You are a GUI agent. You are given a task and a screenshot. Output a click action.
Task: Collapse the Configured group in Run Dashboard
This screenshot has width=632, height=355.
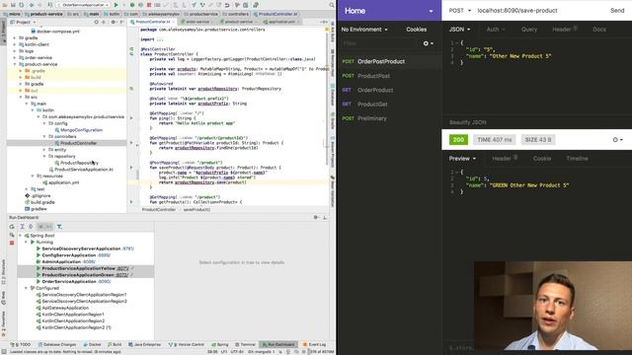[27, 288]
